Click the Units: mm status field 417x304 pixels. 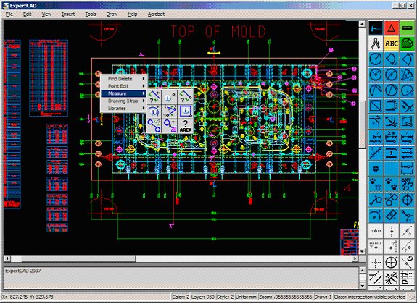point(246,297)
